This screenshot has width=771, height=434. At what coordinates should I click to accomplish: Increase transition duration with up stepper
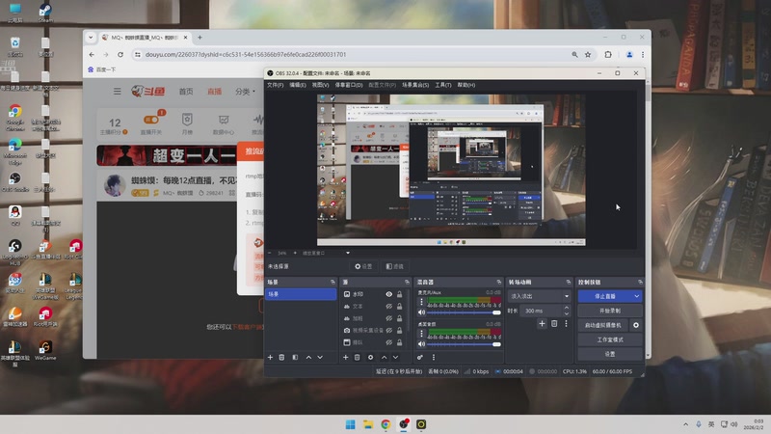click(x=567, y=308)
